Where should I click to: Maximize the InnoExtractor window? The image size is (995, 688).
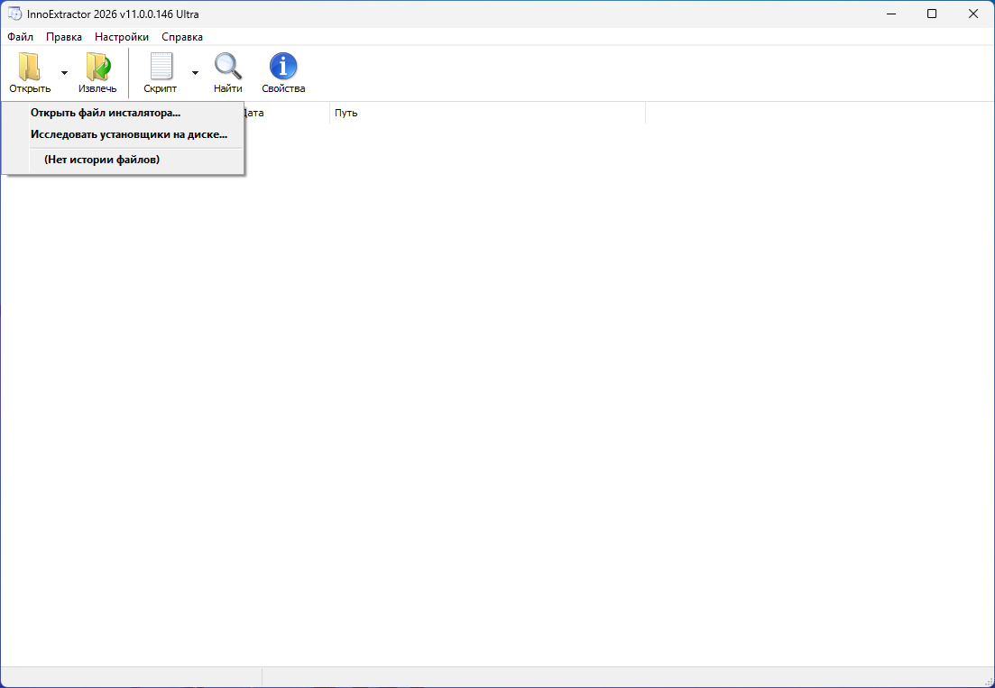(x=932, y=14)
